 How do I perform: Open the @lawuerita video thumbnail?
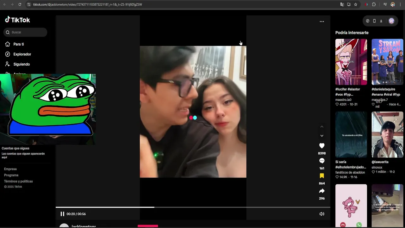click(387, 135)
